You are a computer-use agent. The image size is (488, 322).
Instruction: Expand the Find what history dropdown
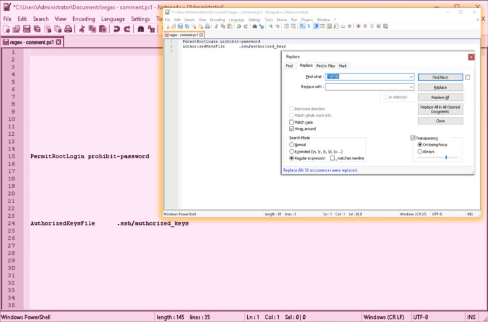pos(411,77)
